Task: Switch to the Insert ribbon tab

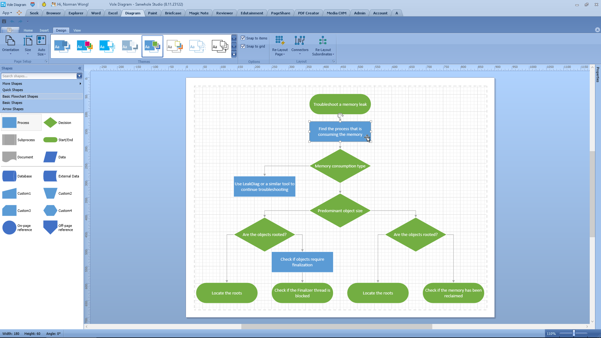Action: coord(44,30)
